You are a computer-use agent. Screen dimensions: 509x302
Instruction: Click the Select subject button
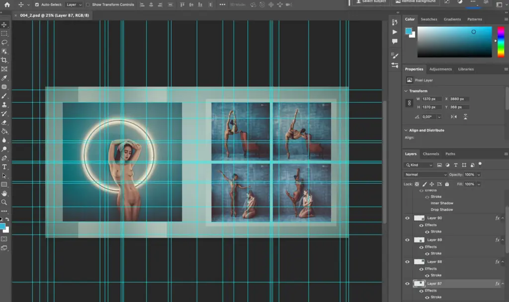[371, 1]
